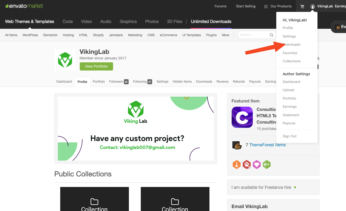The height and width of the screenshot is (211, 346).
Task: Open the ThemeForest Items link
Action: [x=267, y=145]
